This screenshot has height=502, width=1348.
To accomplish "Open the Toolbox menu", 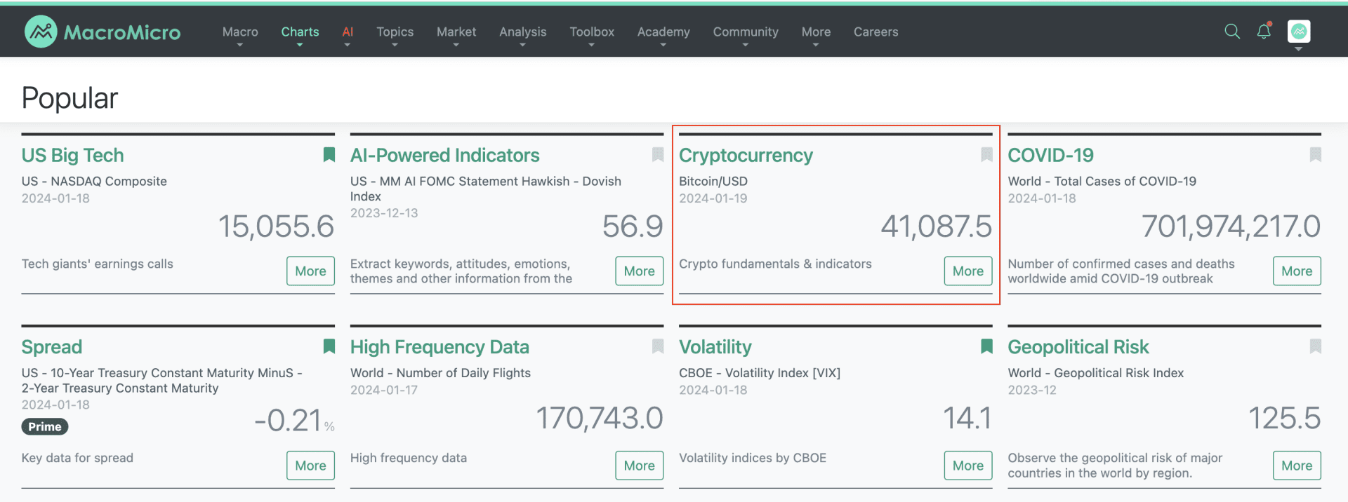I will tap(592, 32).
